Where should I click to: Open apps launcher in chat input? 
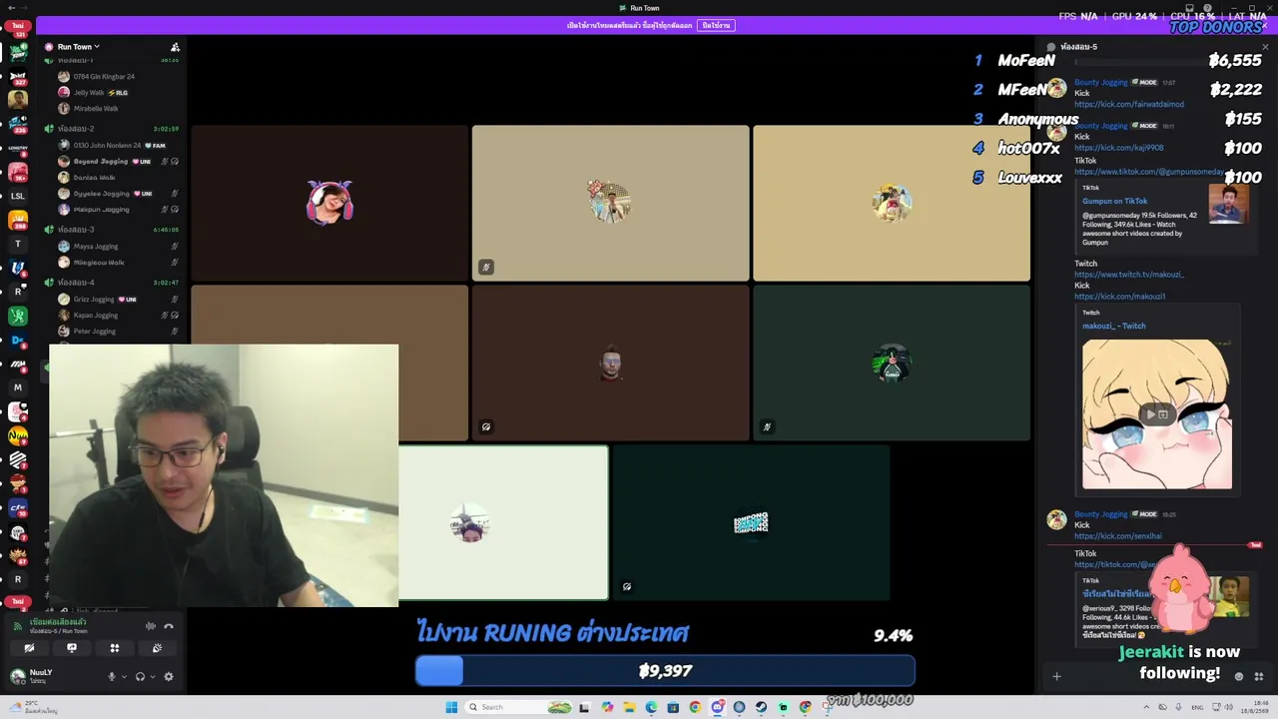point(1259,676)
